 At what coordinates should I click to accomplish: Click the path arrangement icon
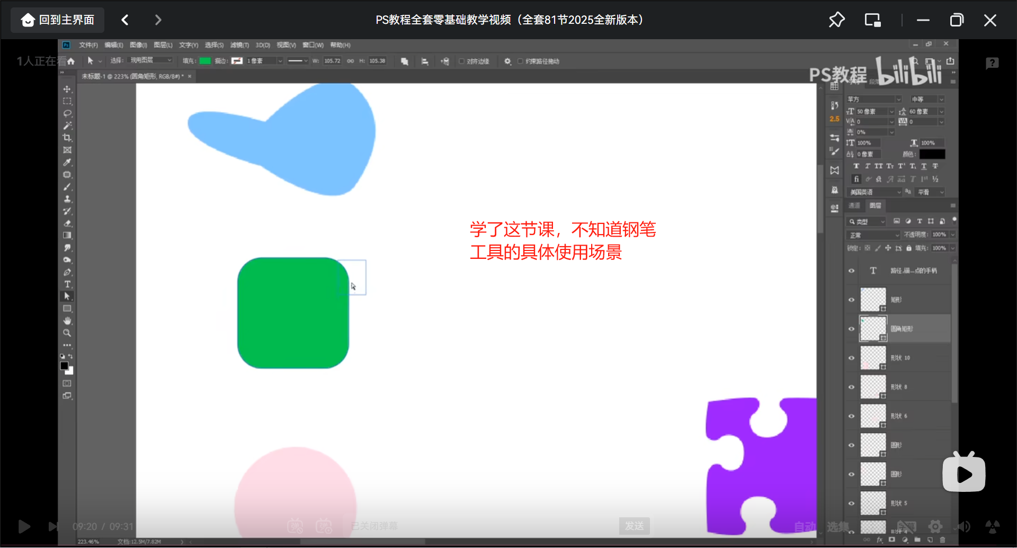[445, 61]
